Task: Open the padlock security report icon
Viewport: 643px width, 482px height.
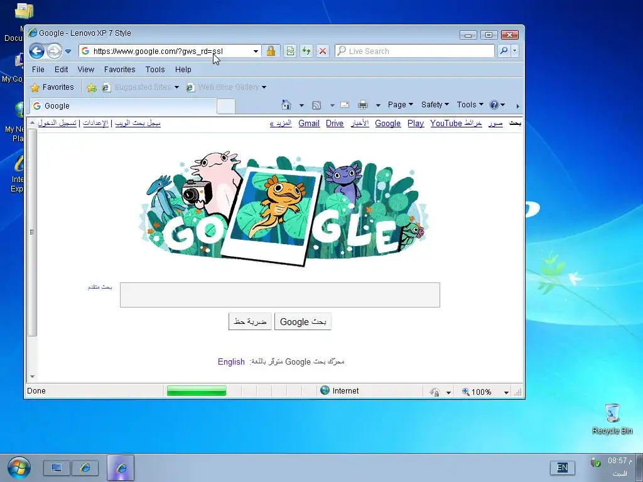Action: click(271, 51)
